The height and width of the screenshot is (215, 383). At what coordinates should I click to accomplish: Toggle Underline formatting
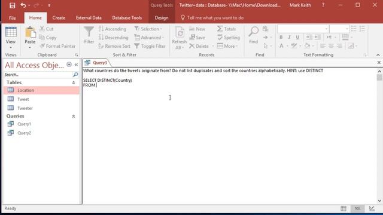coord(297,37)
